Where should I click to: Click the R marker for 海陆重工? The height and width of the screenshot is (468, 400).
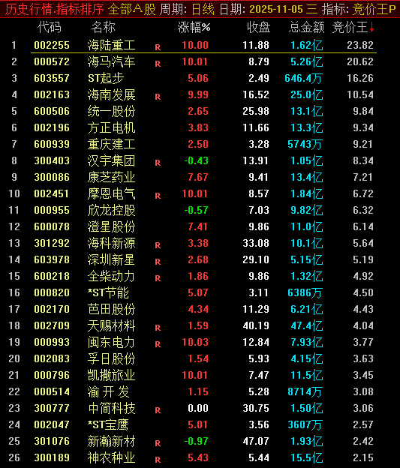(x=158, y=47)
